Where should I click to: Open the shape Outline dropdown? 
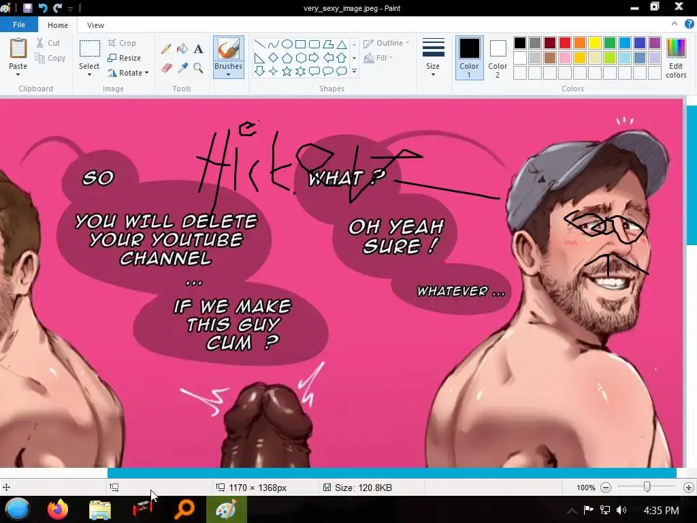click(386, 43)
